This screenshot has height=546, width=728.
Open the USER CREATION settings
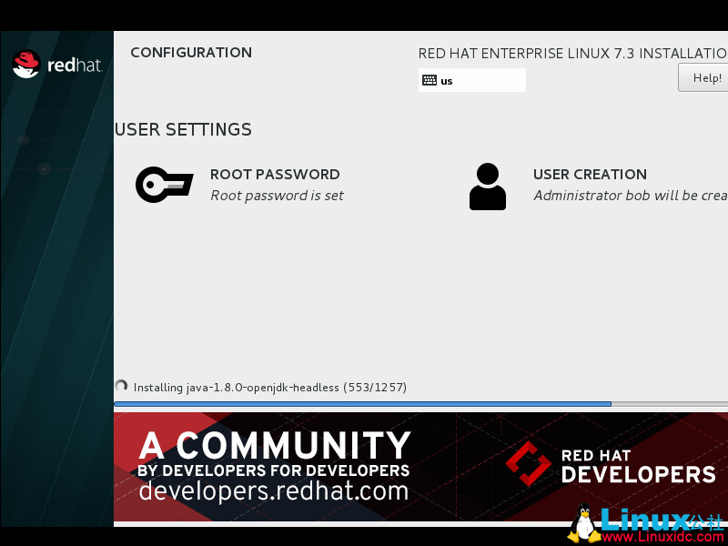pyautogui.click(x=591, y=174)
